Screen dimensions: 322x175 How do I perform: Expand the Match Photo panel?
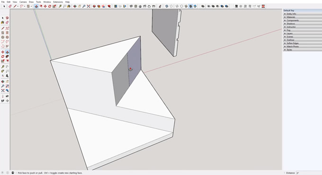pos(302,46)
